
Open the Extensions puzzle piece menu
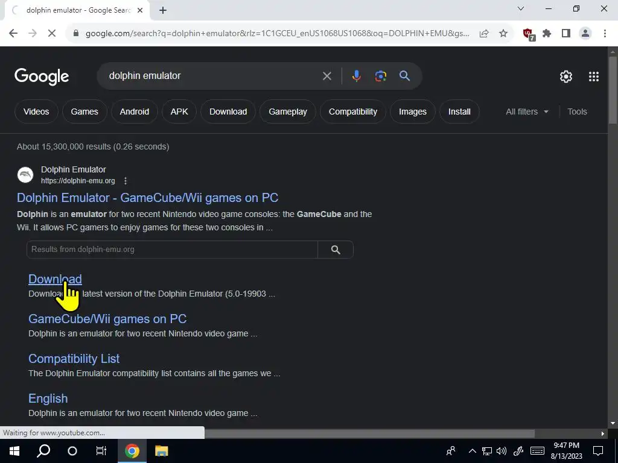pos(547,34)
